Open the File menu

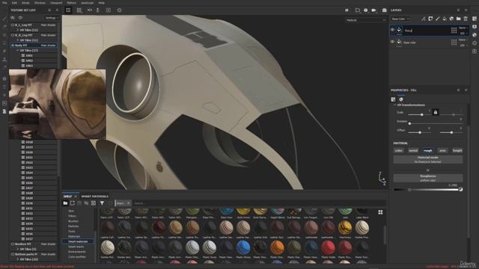pyautogui.click(x=4, y=3)
